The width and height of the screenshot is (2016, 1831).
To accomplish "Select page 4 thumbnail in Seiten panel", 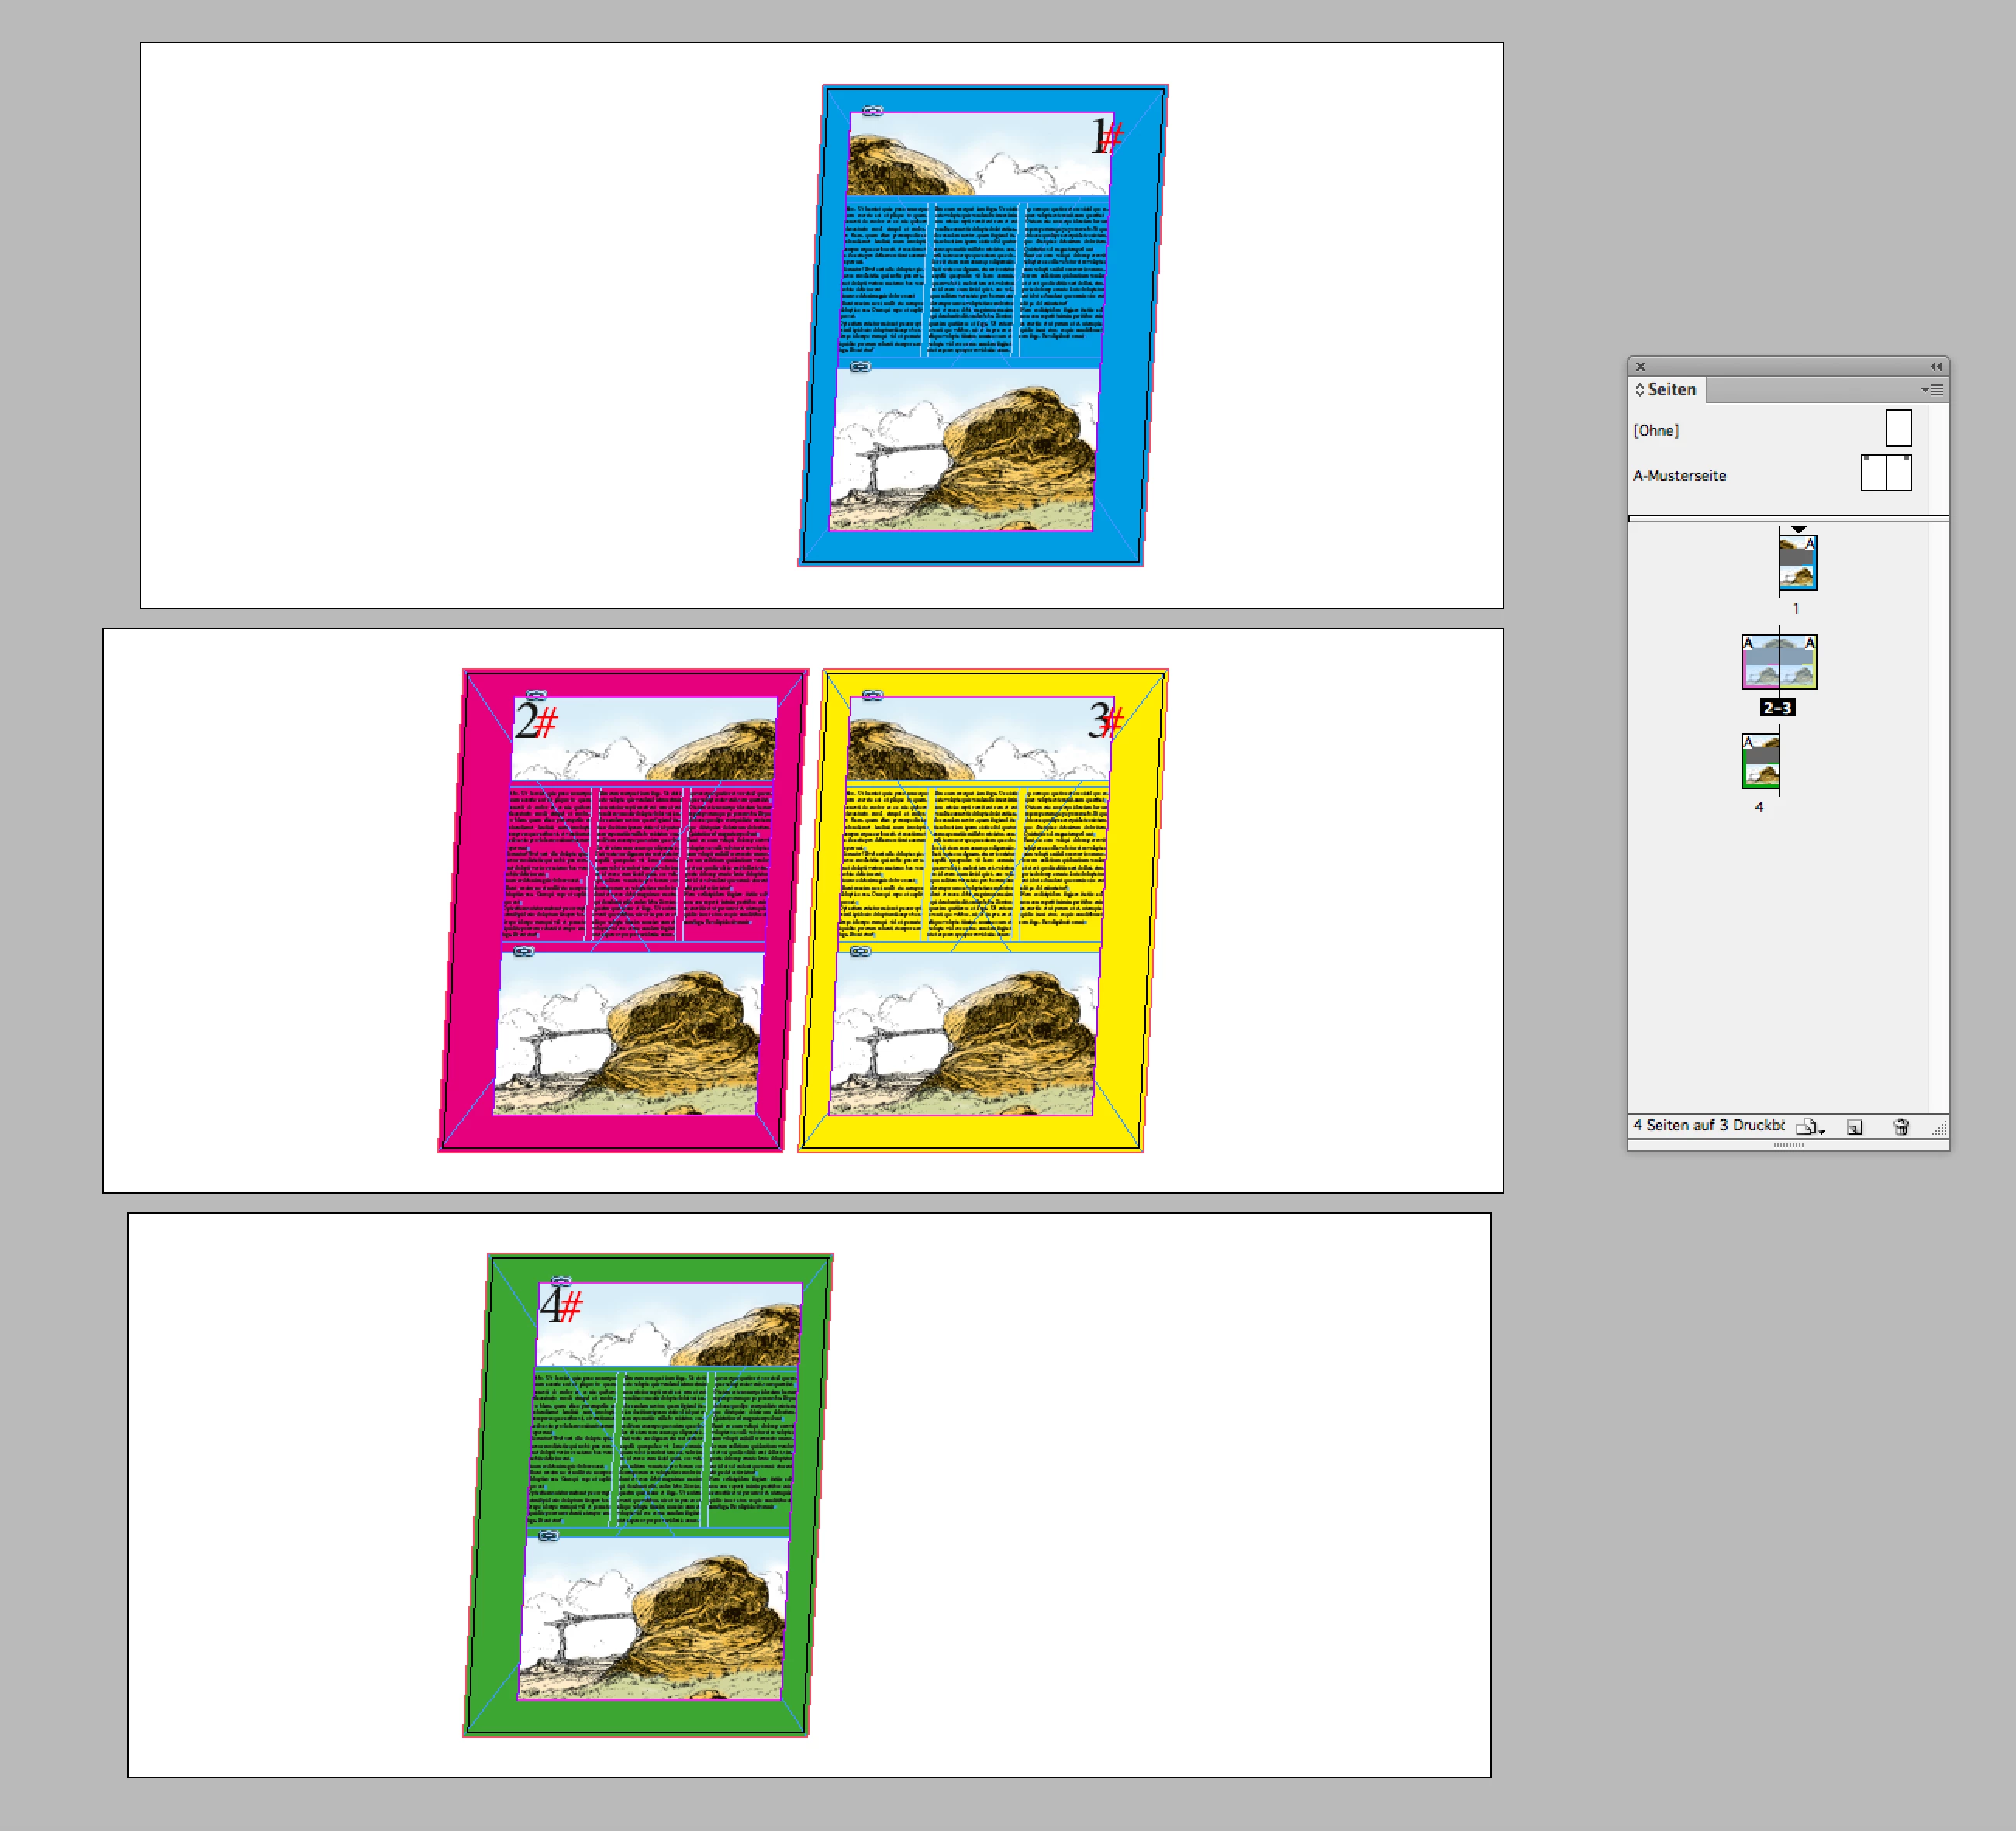I will pyautogui.click(x=1760, y=762).
